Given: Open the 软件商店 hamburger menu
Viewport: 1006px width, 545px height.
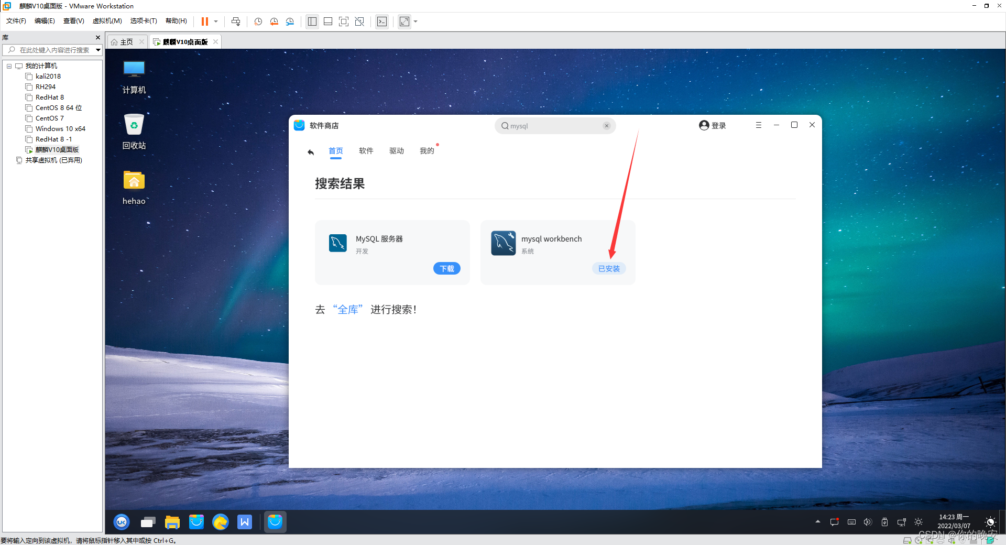Looking at the screenshot, I should (758, 125).
